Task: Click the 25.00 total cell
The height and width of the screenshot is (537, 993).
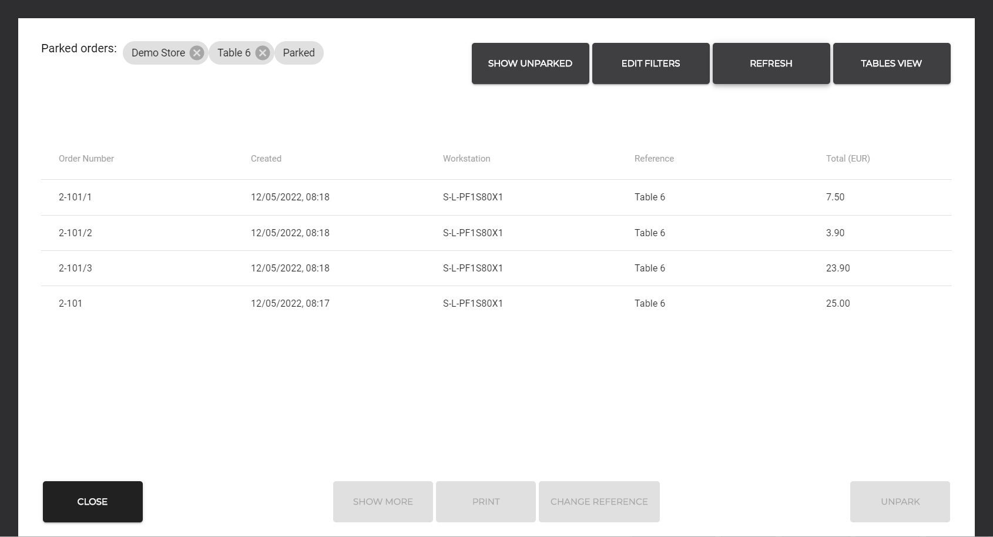Action: (x=837, y=303)
